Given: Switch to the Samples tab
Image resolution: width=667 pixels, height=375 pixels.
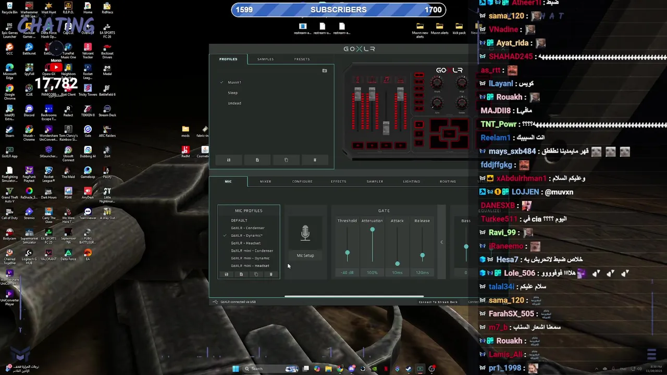Looking at the screenshot, I should (265, 59).
